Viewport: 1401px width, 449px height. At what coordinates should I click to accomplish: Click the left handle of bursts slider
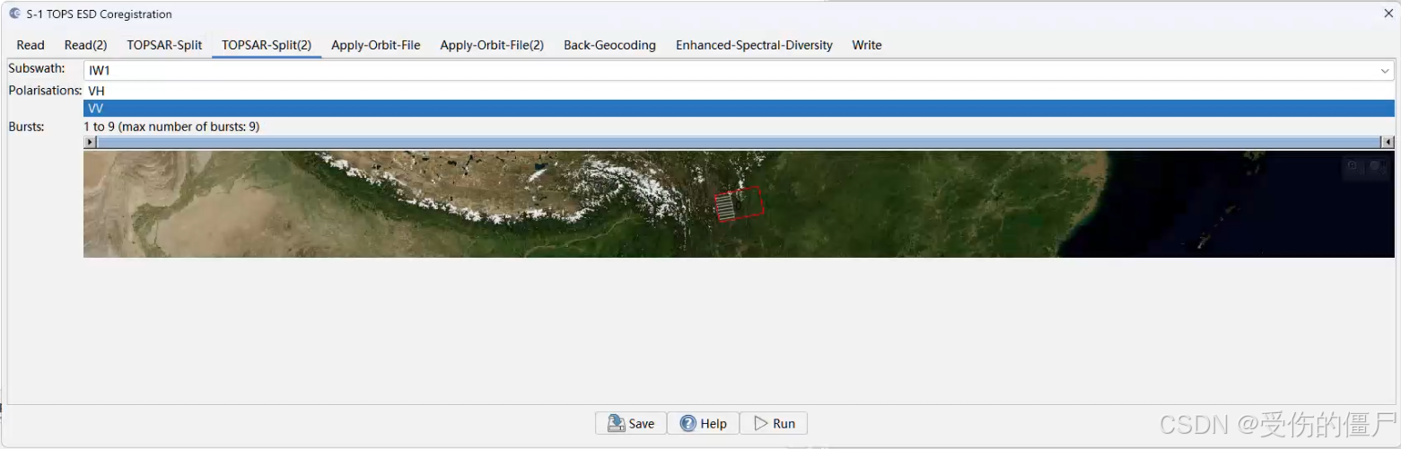tap(90, 142)
